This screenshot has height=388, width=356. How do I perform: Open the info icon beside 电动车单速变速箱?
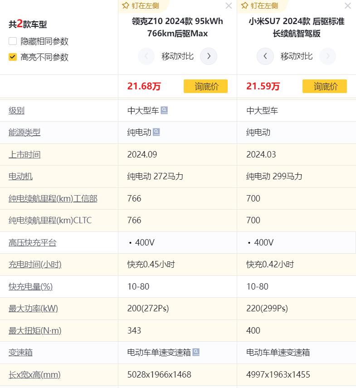point(196,352)
